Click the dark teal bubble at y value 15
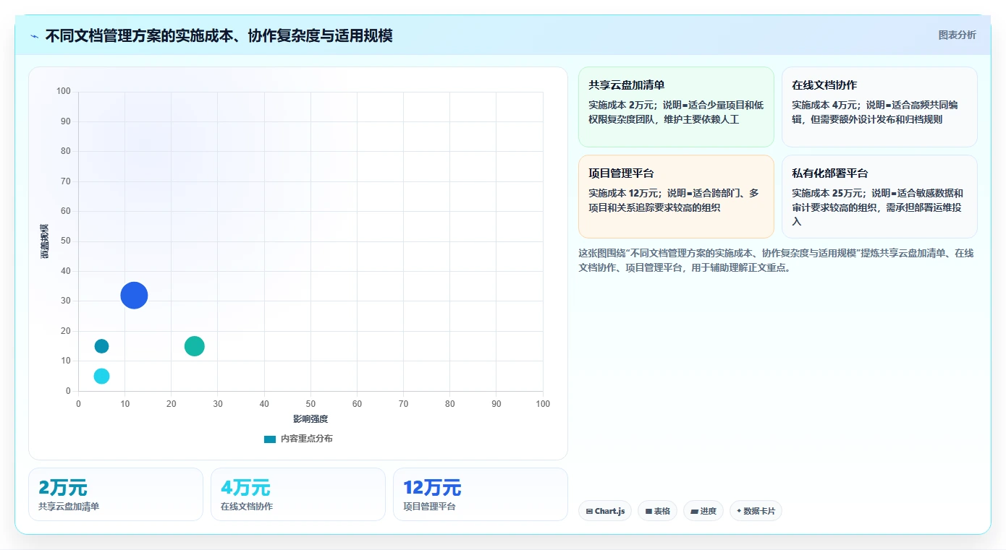 point(101,346)
